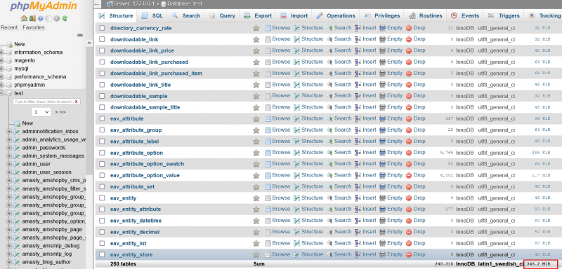
Task: Expand the admin_user table in tree
Action: tap(9, 164)
